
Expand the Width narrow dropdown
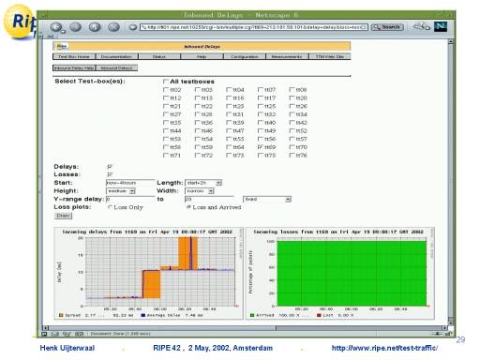(200, 191)
